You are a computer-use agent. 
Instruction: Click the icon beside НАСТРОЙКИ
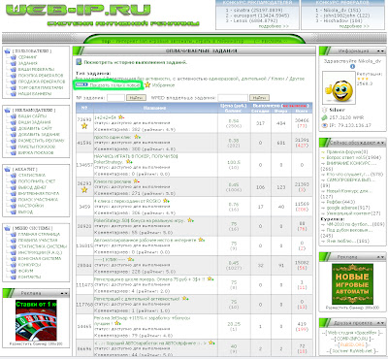[14, 206]
